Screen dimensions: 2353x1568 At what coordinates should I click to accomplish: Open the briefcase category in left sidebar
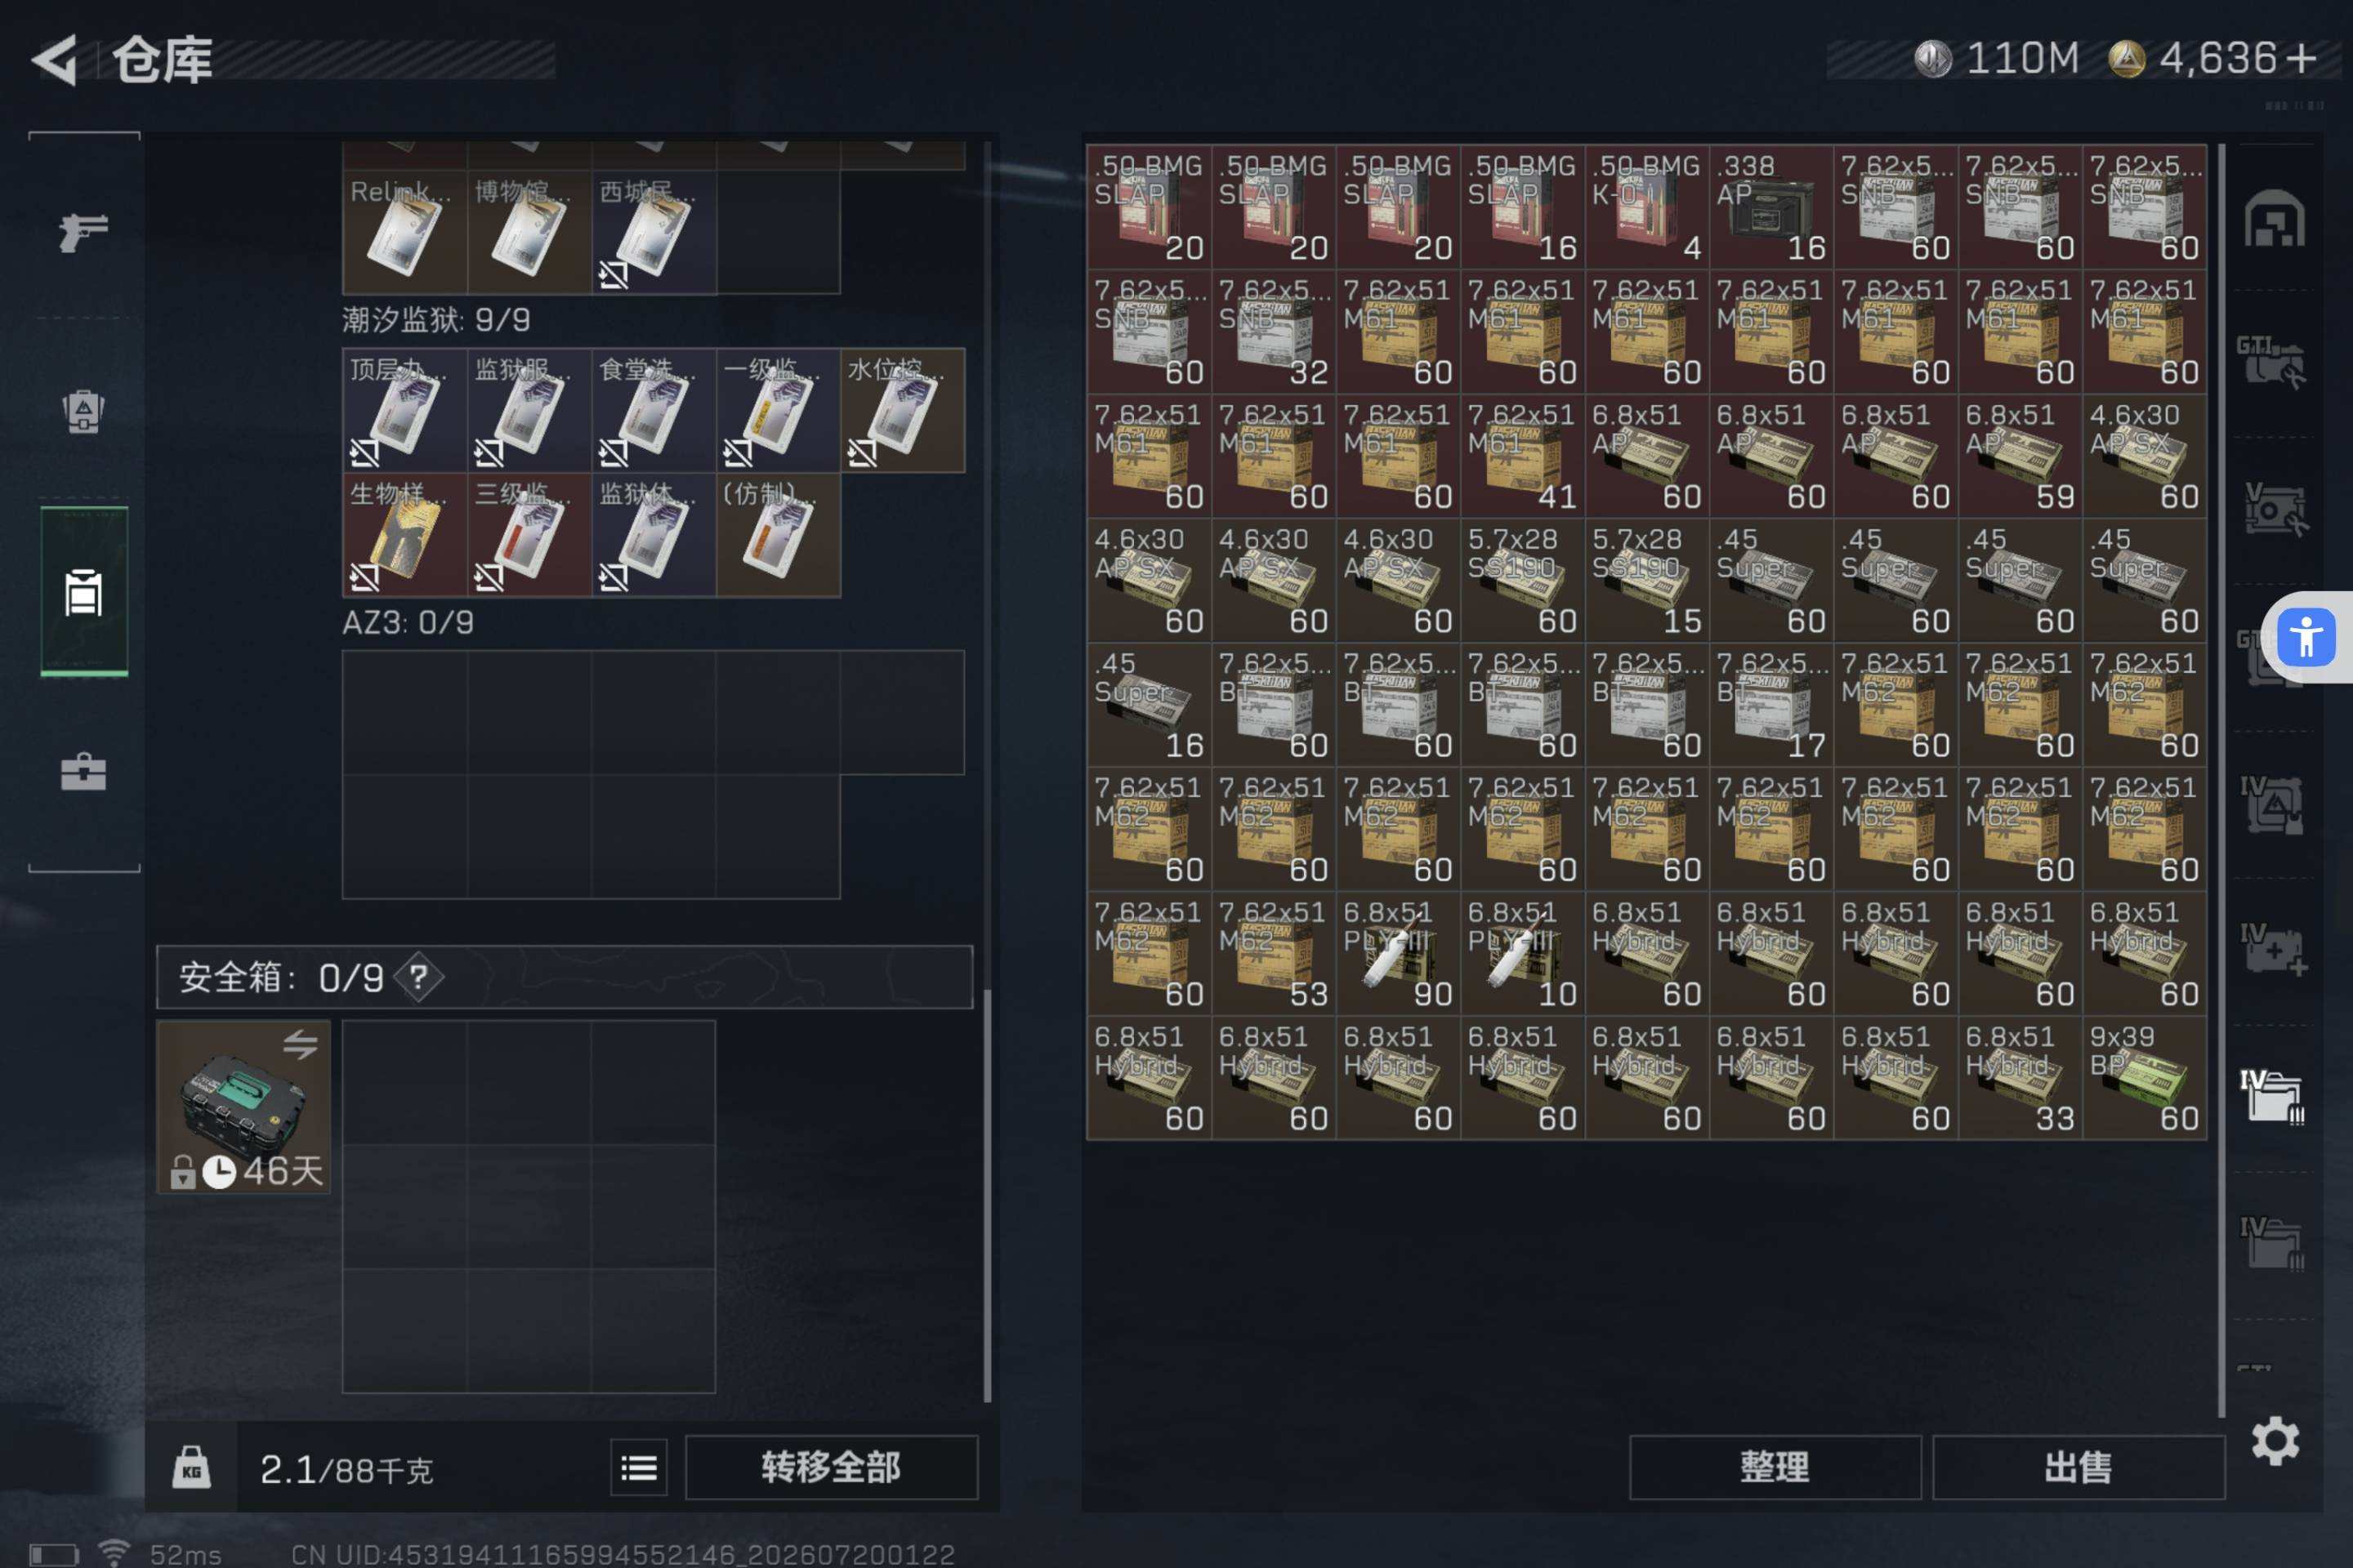pos(83,771)
